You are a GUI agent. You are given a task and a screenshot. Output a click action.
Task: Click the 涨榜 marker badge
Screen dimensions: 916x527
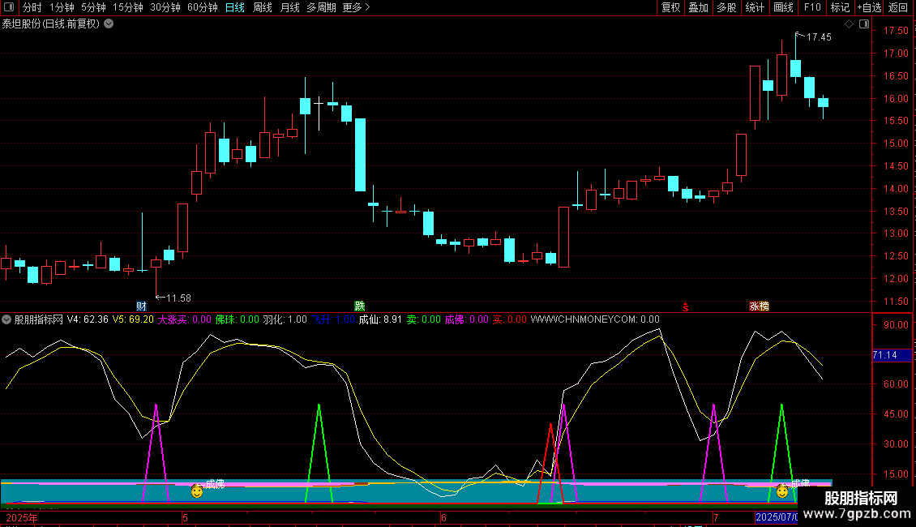tap(760, 306)
